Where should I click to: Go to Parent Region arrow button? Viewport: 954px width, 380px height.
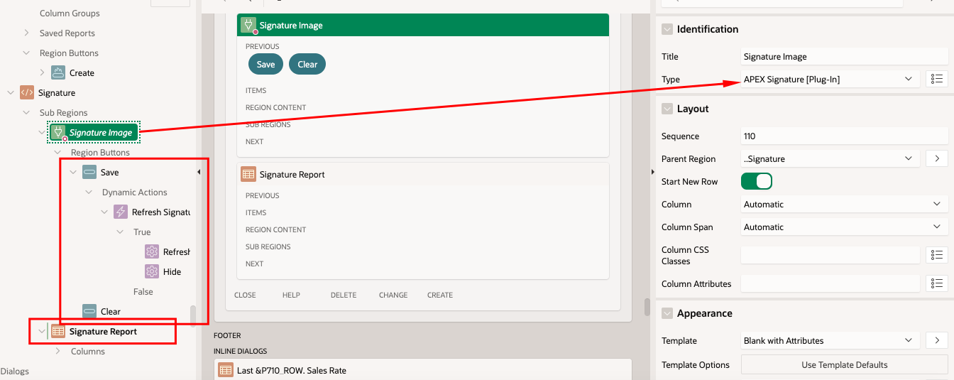pos(937,158)
